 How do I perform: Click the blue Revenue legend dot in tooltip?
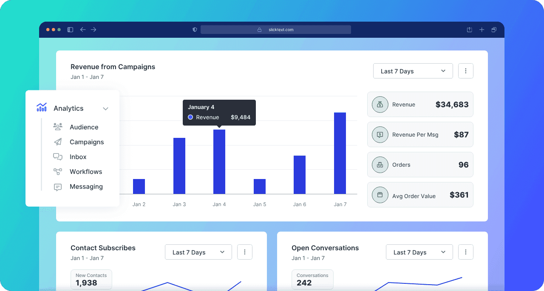click(190, 117)
